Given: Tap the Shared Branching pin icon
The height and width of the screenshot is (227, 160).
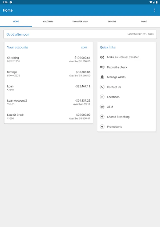Looking at the screenshot, I should coord(102,117).
